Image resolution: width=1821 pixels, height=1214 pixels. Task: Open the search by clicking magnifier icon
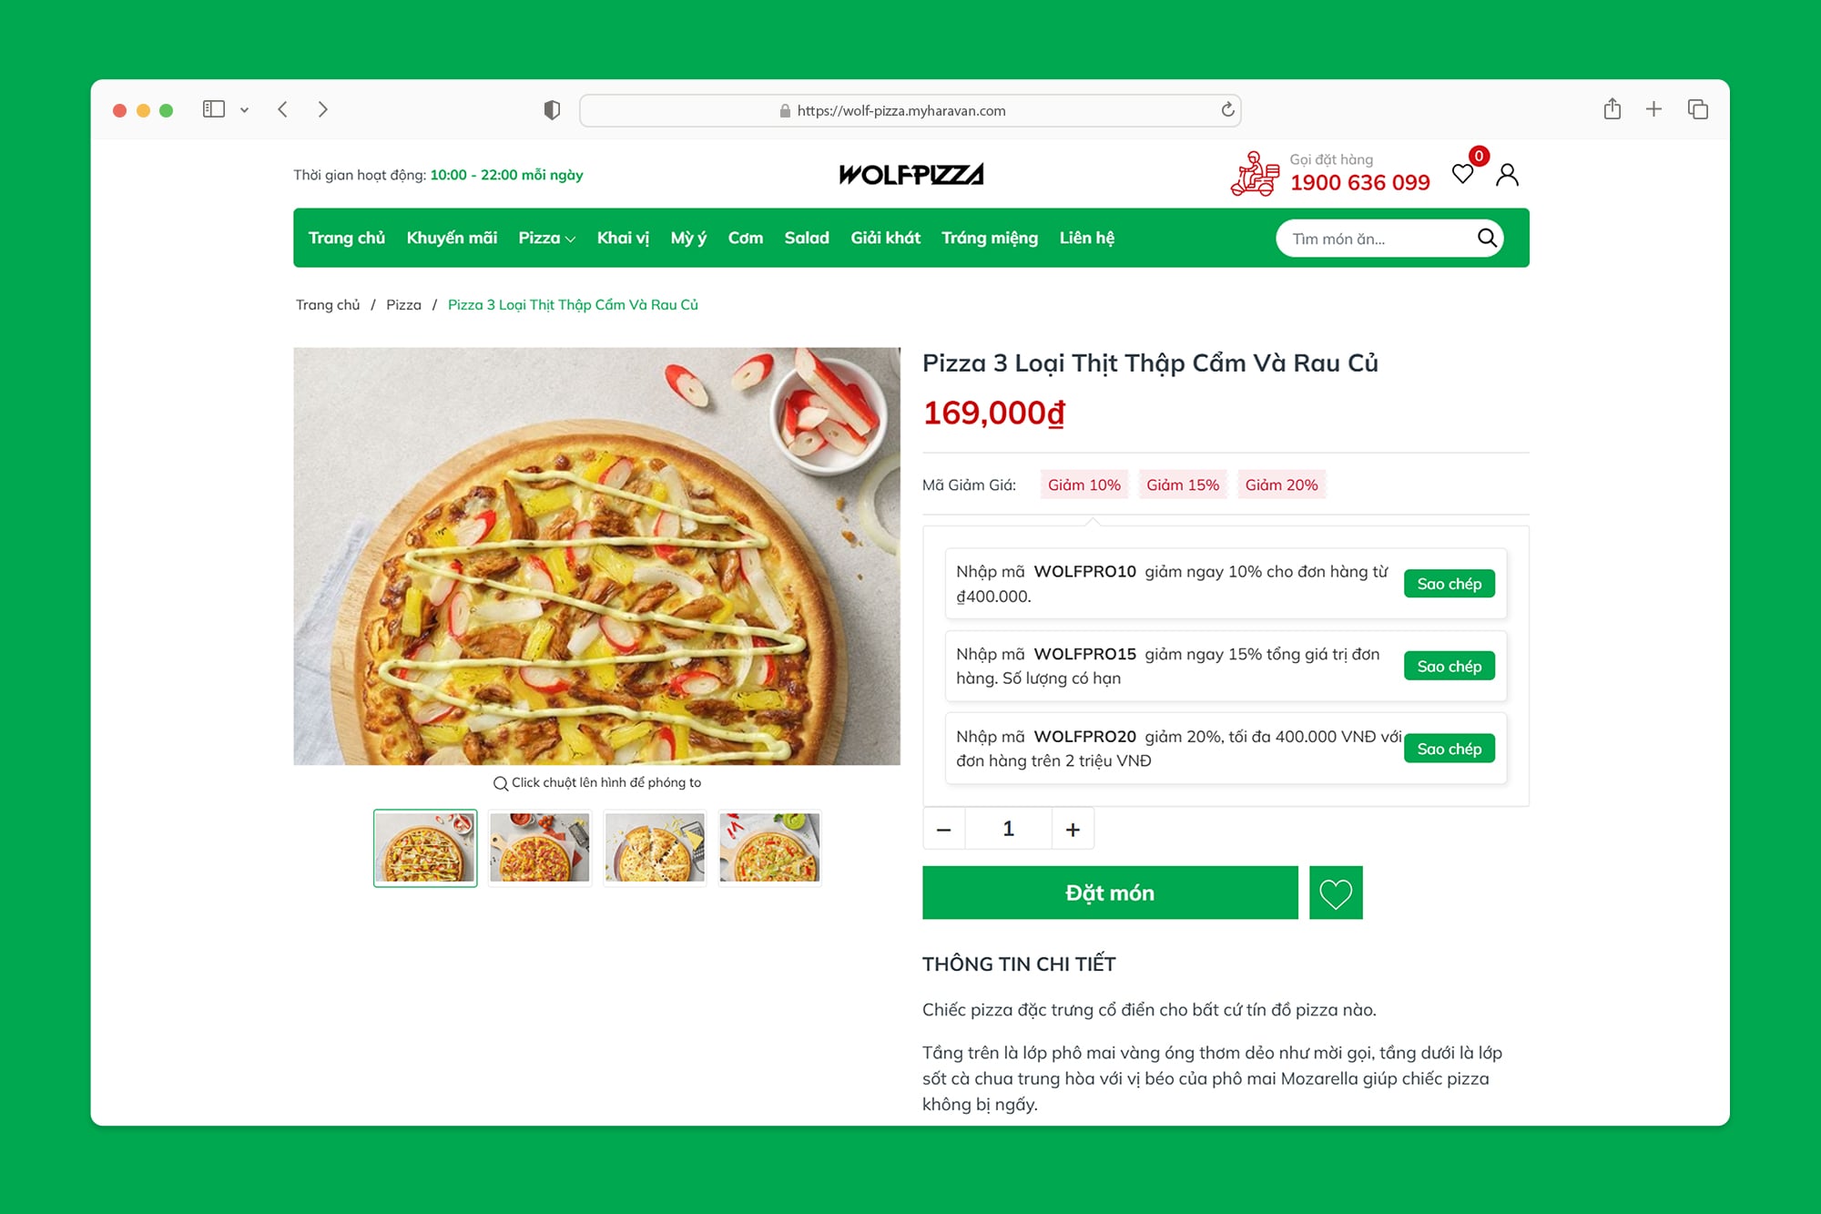point(1486,238)
